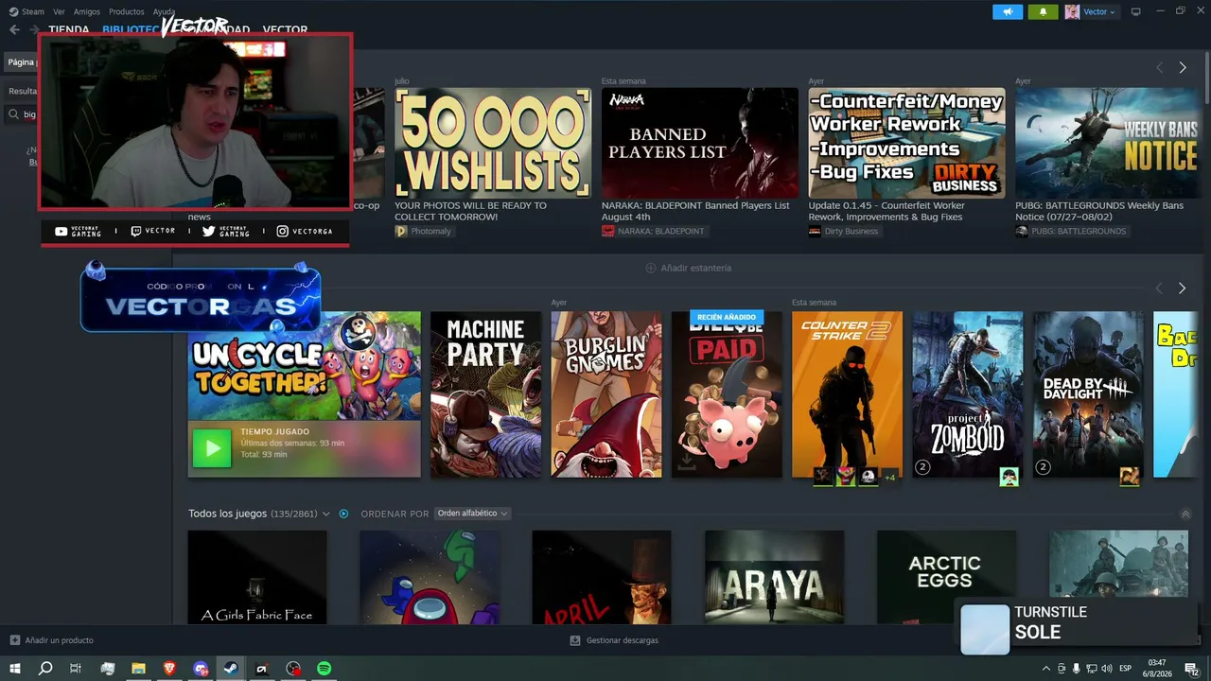1211x681 pixels.
Task: Open the NARAKA: BLADEPOINT publisher link
Action: tap(654, 231)
